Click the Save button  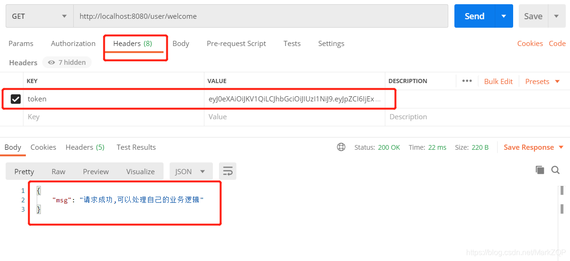click(x=533, y=16)
